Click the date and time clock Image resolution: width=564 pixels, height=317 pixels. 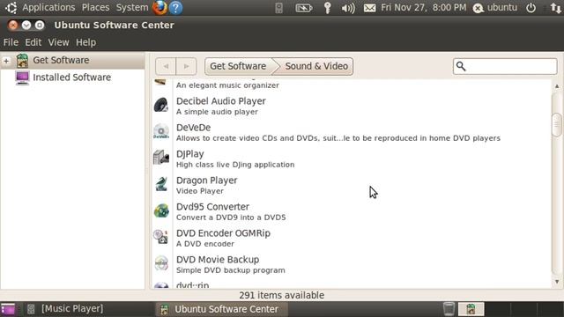423,8
